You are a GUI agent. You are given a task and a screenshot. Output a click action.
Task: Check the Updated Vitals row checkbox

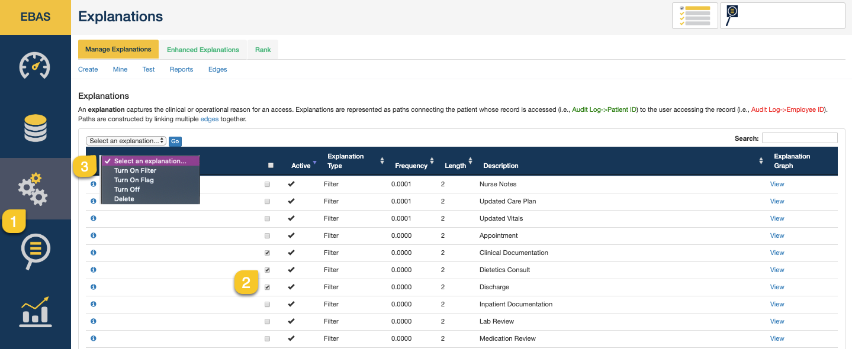pyautogui.click(x=267, y=219)
